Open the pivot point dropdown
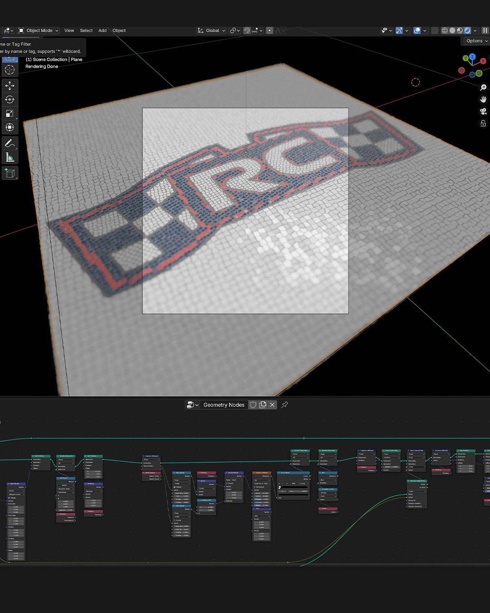 pos(235,30)
